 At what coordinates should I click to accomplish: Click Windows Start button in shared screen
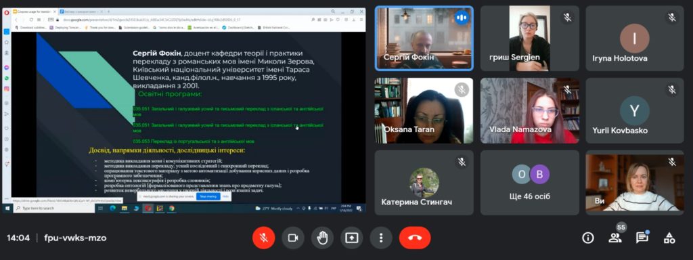(x=7, y=208)
